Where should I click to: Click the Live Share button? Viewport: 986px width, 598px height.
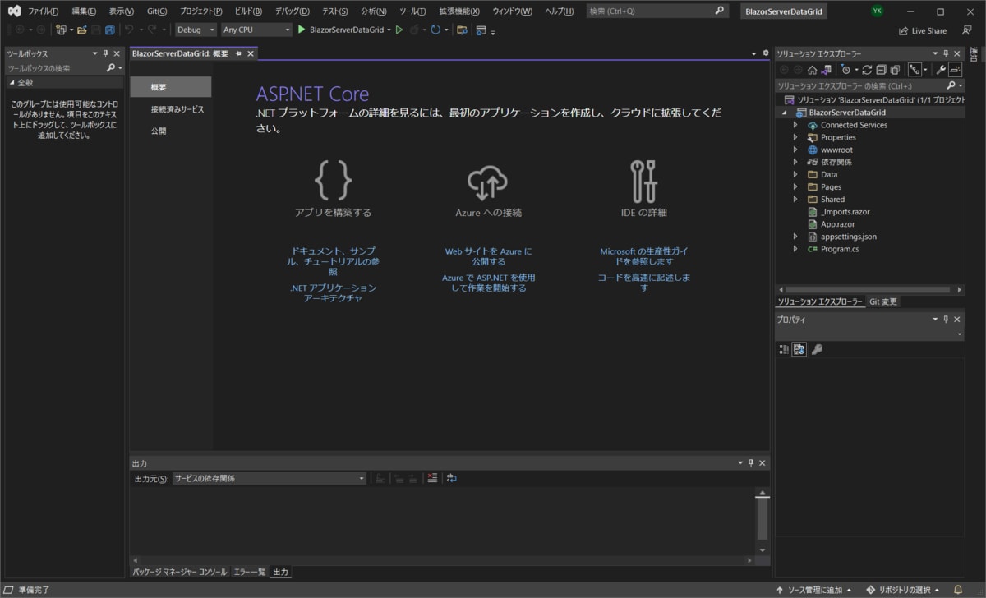[x=923, y=30]
